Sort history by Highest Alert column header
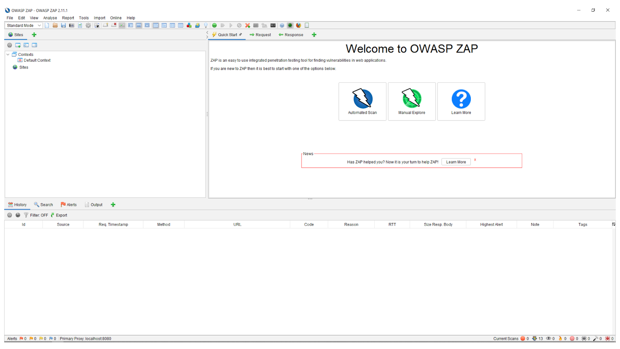The height and width of the screenshot is (349, 620). 491,224
